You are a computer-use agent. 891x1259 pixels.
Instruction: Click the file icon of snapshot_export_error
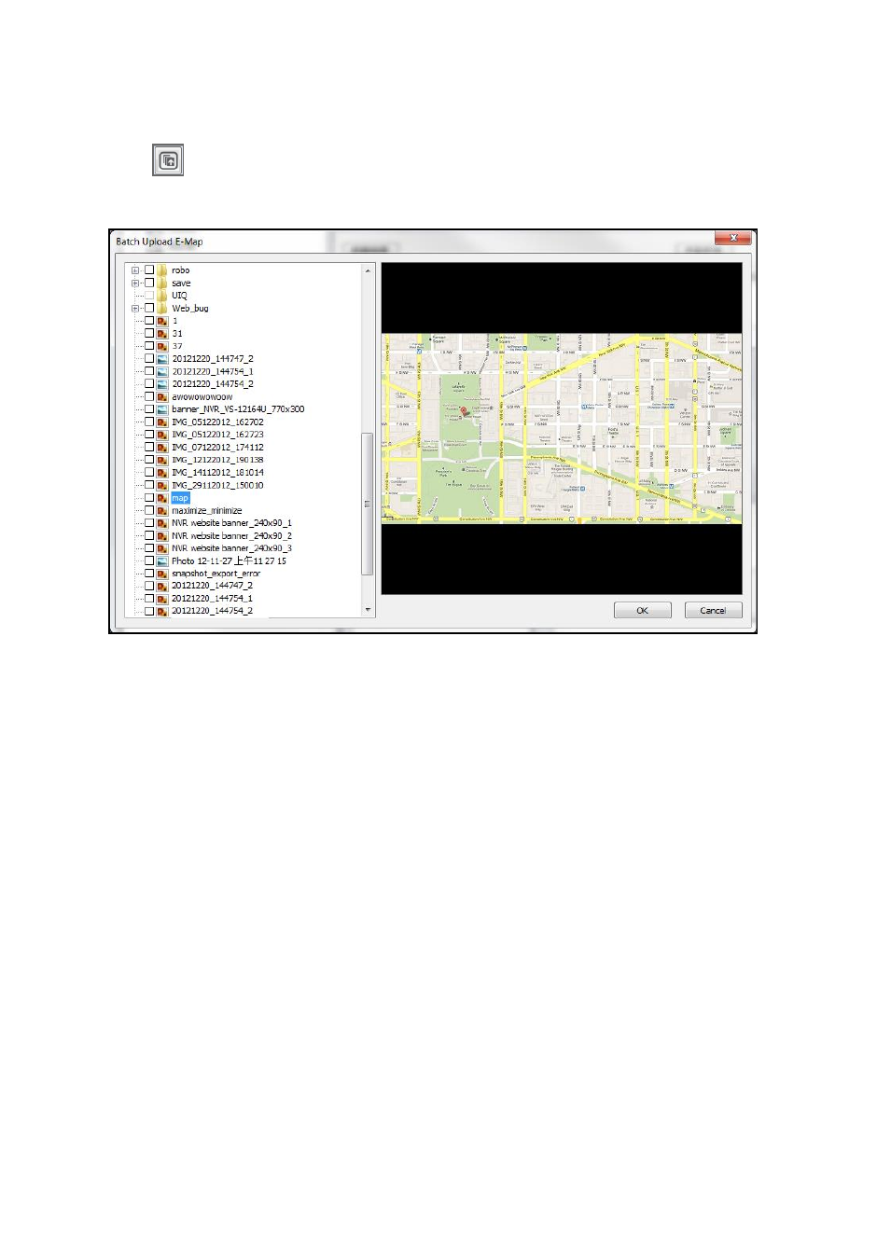coord(162,574)
